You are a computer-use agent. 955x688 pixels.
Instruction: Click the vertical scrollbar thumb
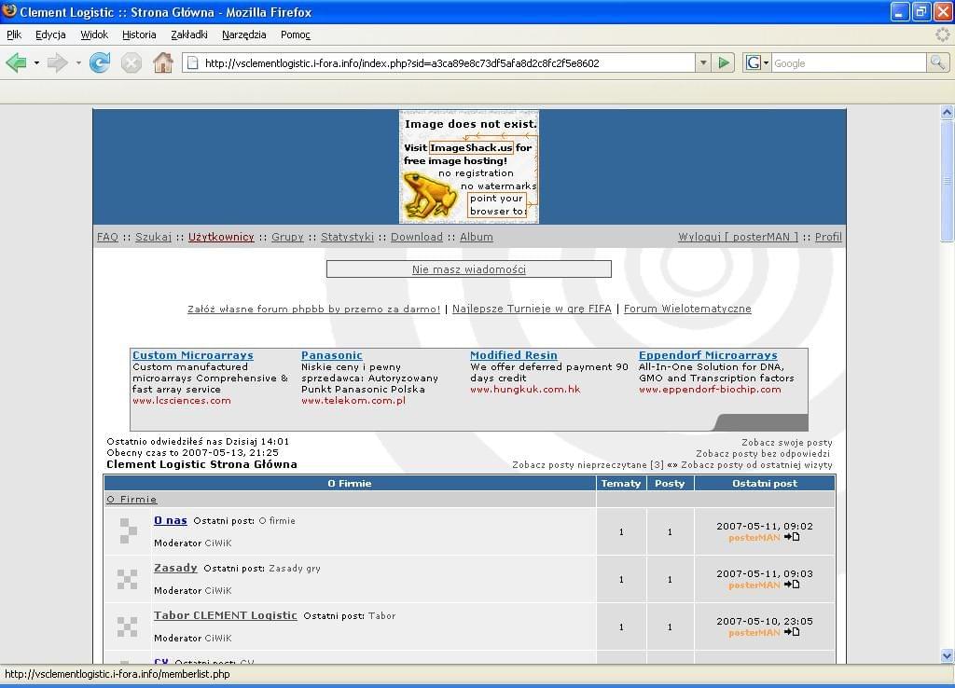[x=948, y=181]
